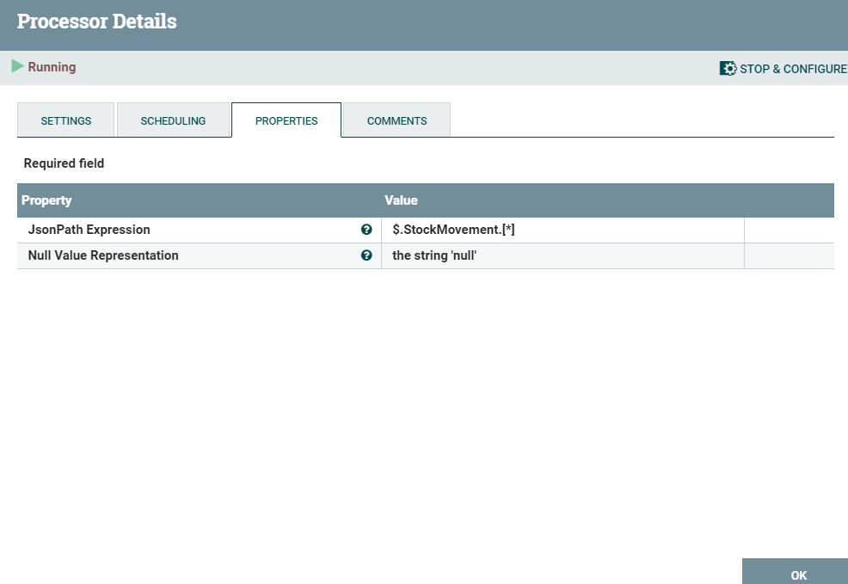Click the help icon beside JsonPath Expression

[366, 230]
